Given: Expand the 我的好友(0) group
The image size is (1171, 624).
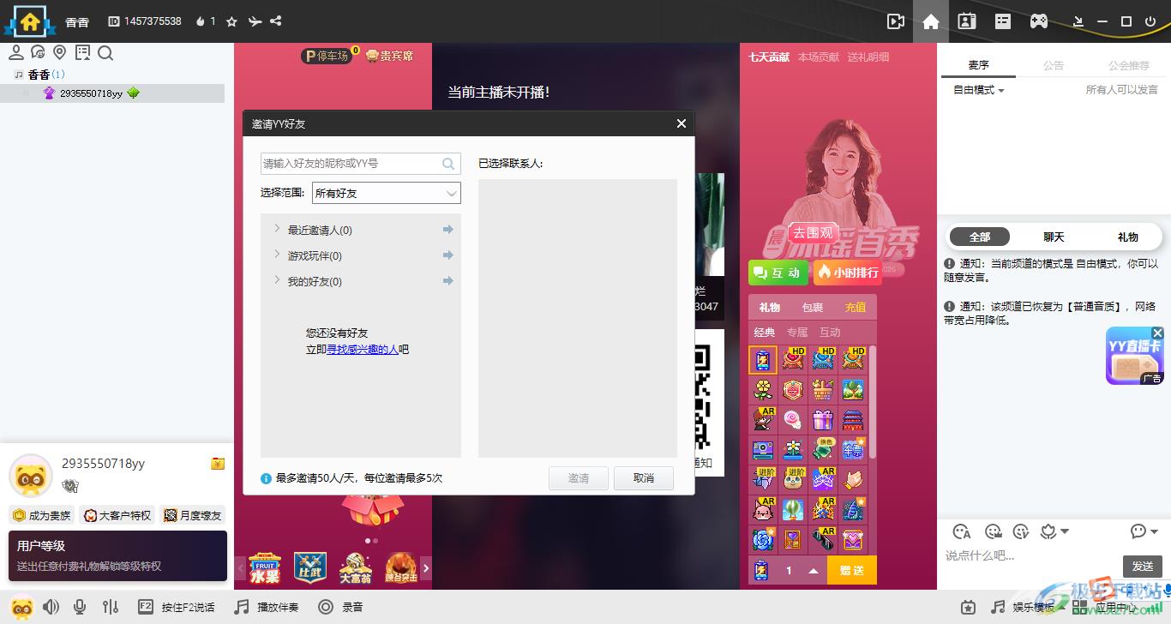Looking at the screenshot, I should 277,280.
